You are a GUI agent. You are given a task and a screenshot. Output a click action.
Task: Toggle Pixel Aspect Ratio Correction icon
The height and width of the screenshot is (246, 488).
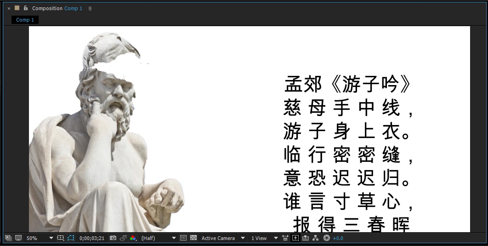coord(285,238)
